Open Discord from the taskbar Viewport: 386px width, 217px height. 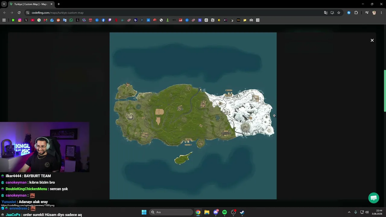(216, 212)
